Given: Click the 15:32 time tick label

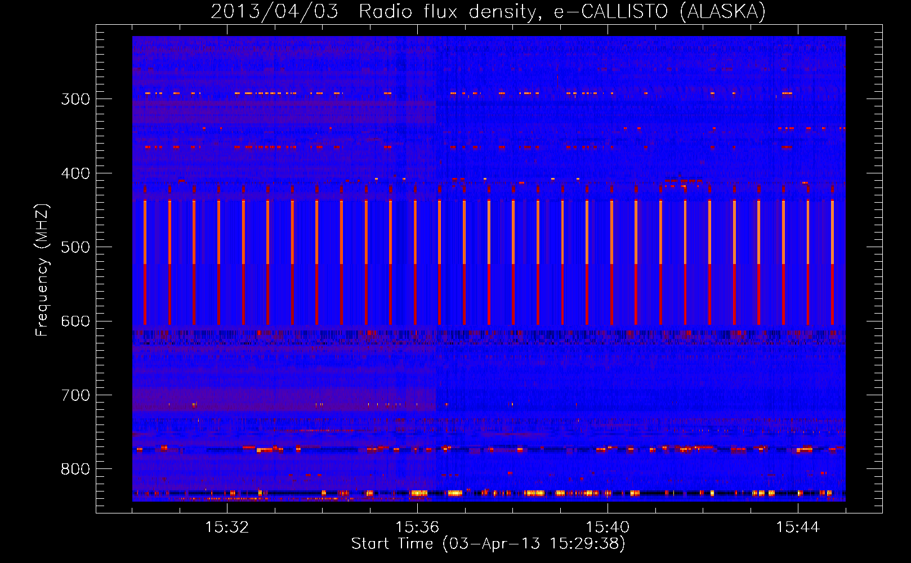Looking at the screenshot, I should click(x=227, y=528).
